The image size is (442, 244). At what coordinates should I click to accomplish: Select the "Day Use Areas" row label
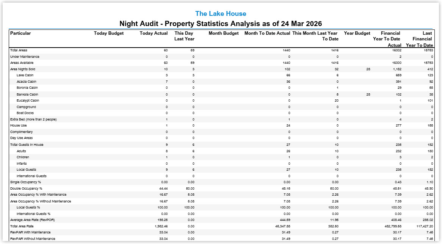22,138
